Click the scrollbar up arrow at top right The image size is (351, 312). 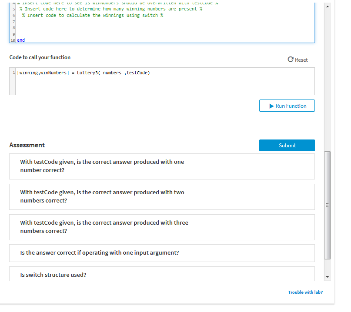(327, 6)
